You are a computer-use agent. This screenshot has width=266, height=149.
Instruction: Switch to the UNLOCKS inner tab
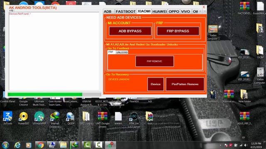(x=122, y=53)
